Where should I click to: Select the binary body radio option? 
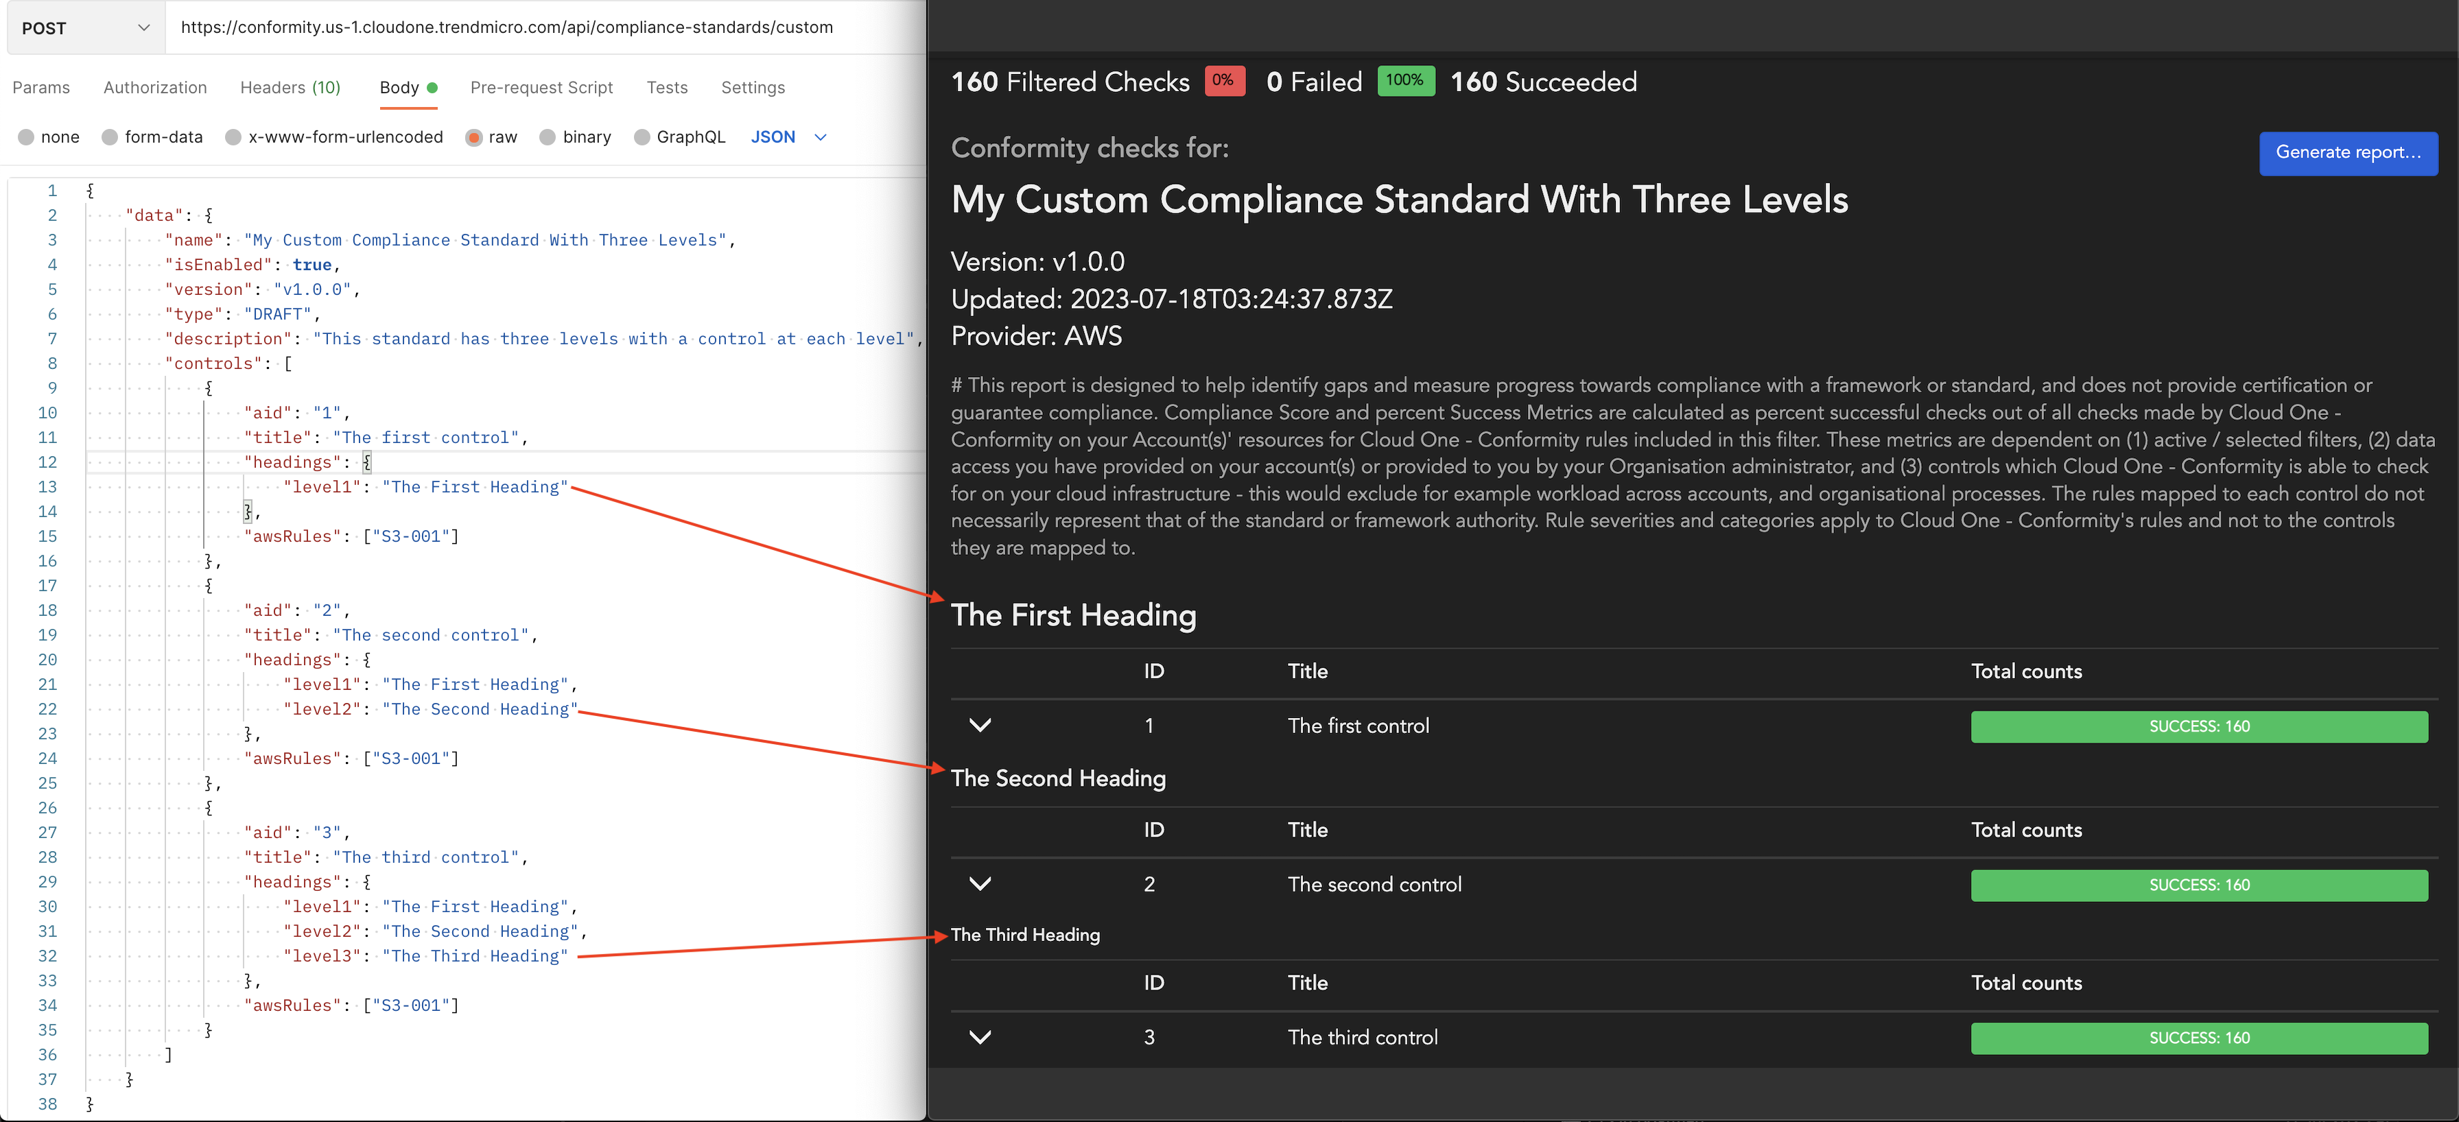[548, 137]
